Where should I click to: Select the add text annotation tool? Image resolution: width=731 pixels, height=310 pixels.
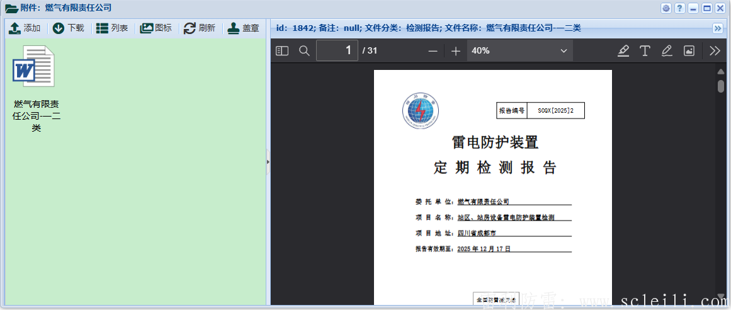[x=645, y=51]
